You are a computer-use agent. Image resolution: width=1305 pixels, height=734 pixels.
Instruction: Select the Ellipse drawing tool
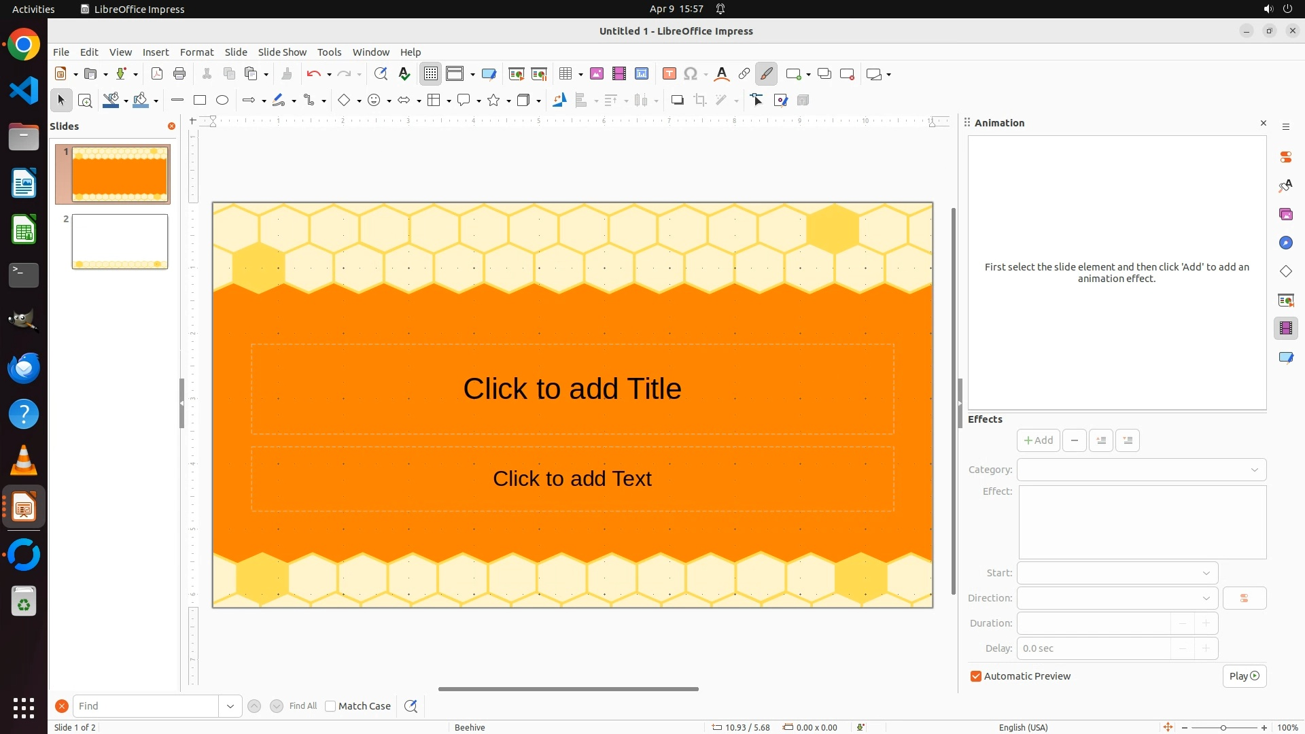click(222, 101)
